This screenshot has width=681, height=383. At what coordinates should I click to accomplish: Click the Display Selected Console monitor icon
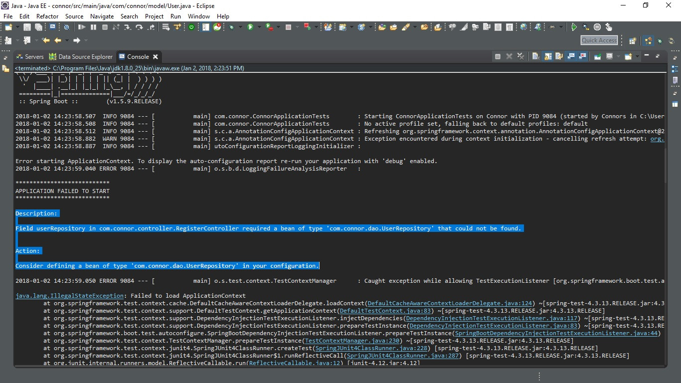[x=609, y=56]
